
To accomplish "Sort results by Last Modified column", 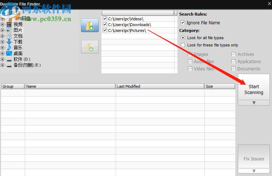I will click(160, 86).
